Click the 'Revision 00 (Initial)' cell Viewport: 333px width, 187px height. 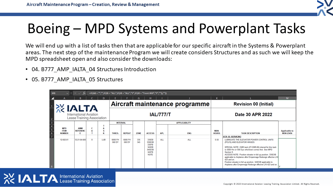[x=253, y=104]
